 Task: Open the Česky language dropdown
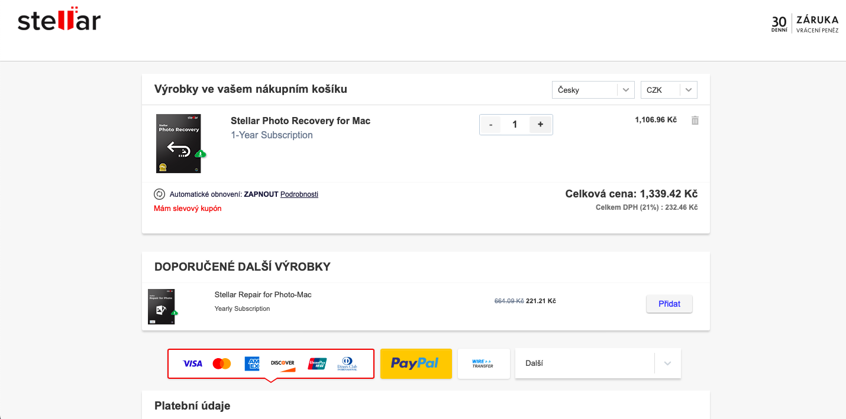point(593,89)
